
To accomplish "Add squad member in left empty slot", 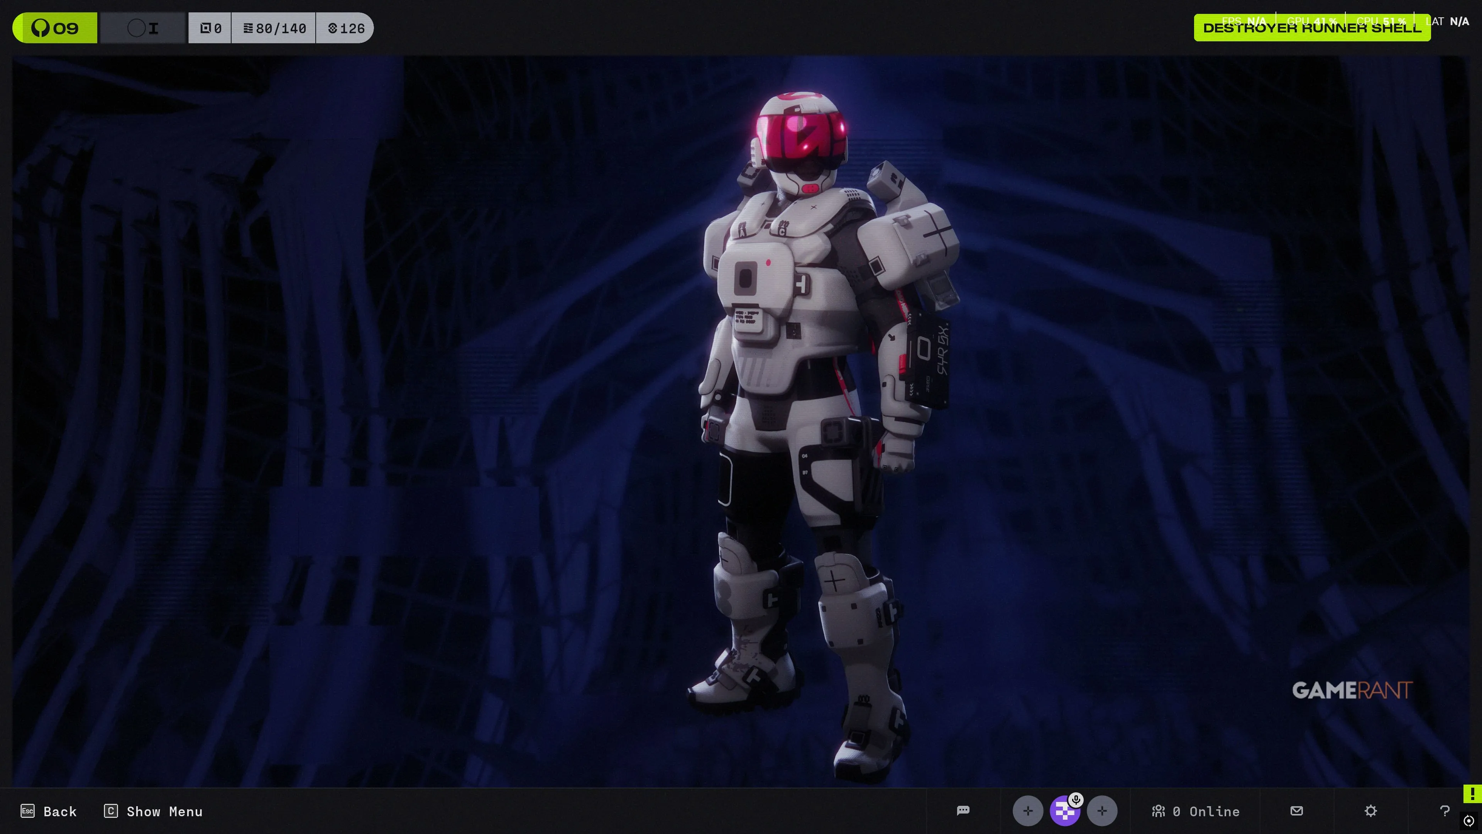I will click(x=1027, y=810).
